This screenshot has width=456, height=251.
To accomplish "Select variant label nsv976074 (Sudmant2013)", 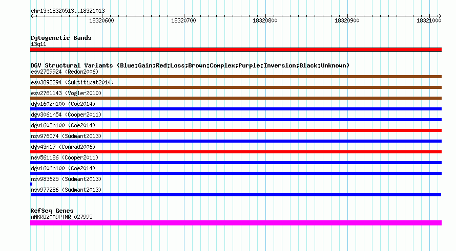I will pos(66,136).
